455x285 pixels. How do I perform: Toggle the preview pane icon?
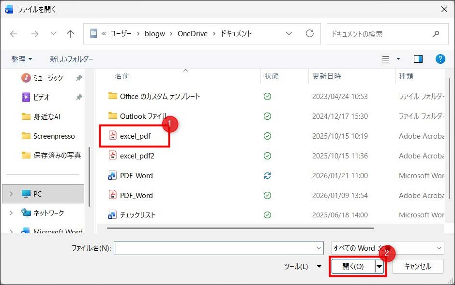coord(418,59)
